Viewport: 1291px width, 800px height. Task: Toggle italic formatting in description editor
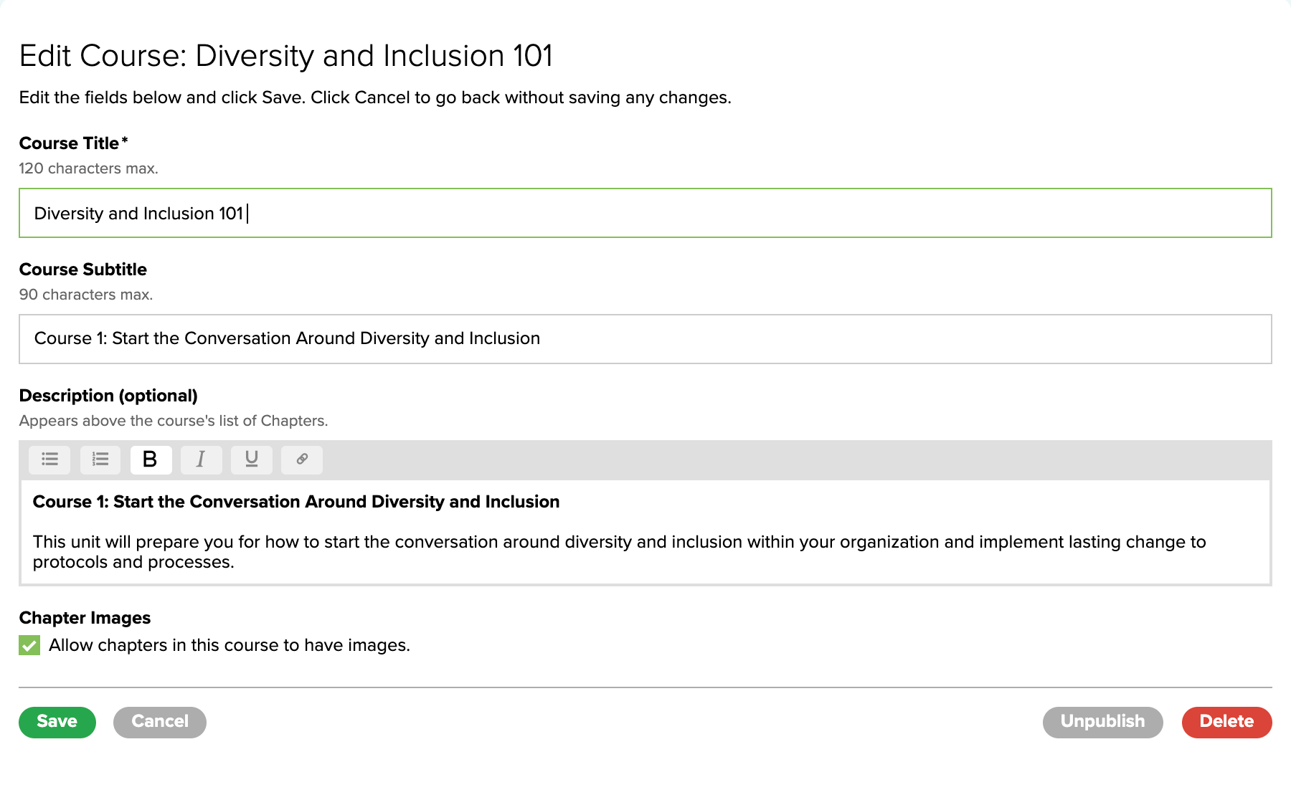coord(201,459)
